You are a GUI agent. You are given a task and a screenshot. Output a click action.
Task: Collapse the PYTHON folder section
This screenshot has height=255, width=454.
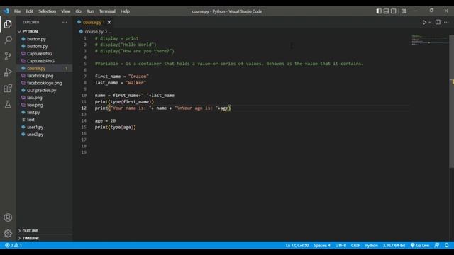coord(44,31)
